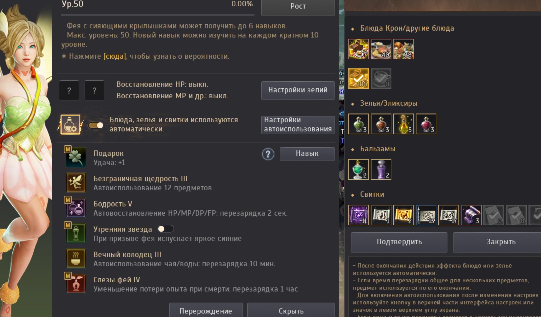Screen dimensions: 541x317
Task: Click the auto-use potion flask icon
Action: pos(70,124)
